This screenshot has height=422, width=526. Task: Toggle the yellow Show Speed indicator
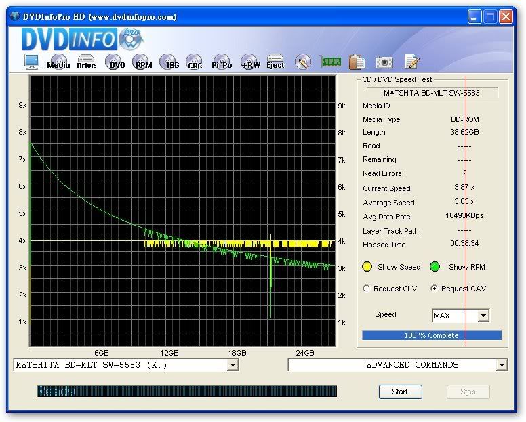tap(367, 267)
